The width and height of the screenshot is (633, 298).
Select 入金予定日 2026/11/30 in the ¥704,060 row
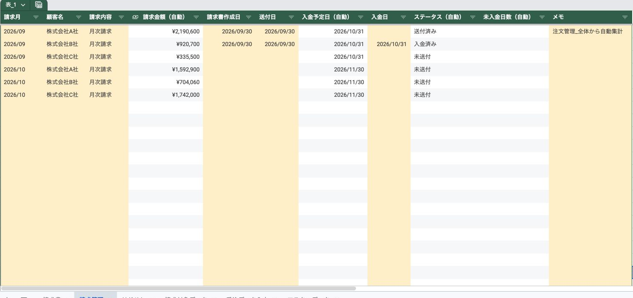tap(333, 82)
